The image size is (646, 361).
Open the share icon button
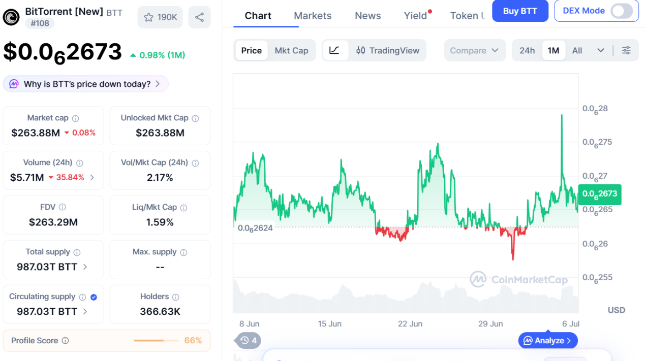pyautogui.click(x=199, y=17)
